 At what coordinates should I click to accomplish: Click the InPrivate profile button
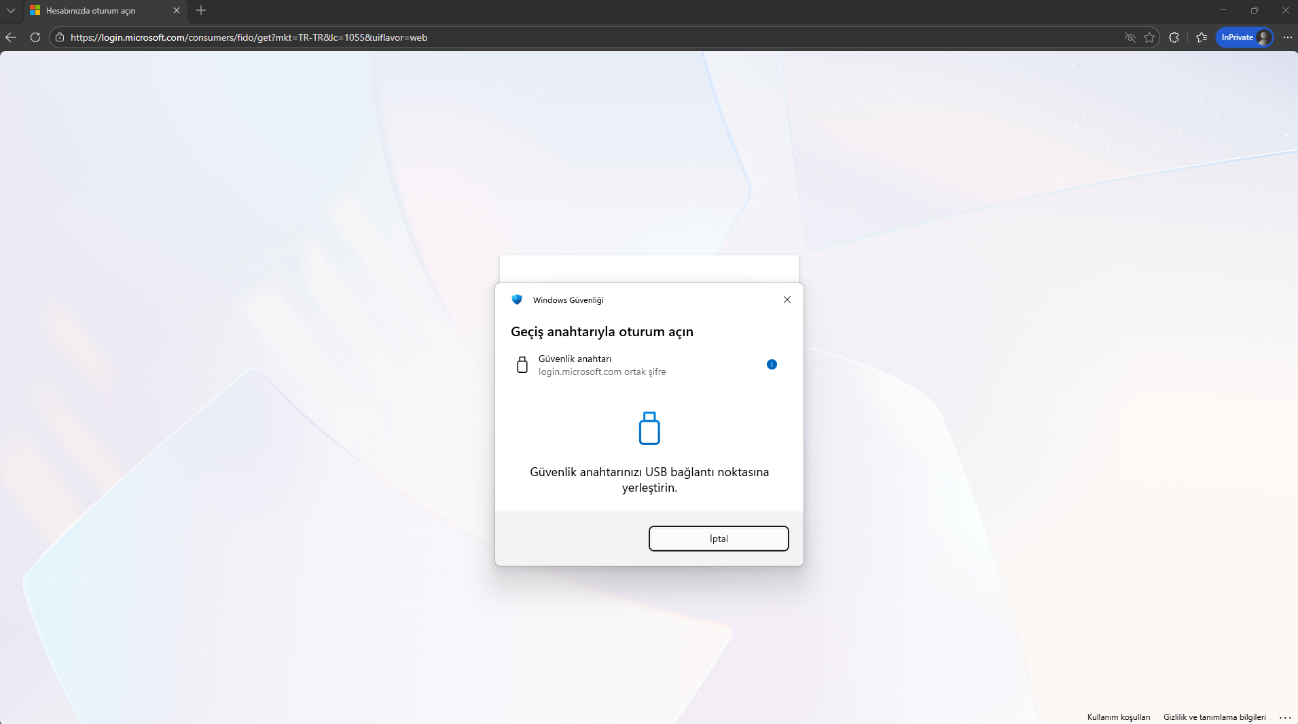point(1244,37)
